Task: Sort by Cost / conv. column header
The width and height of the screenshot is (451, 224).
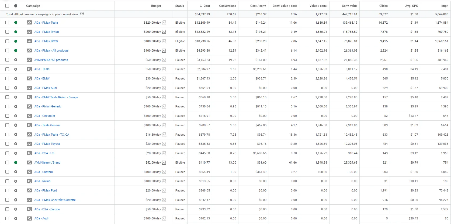Action: [258, 6]
